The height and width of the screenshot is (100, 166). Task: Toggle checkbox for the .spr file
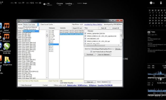pyautogui.click(x=85, y=41)
